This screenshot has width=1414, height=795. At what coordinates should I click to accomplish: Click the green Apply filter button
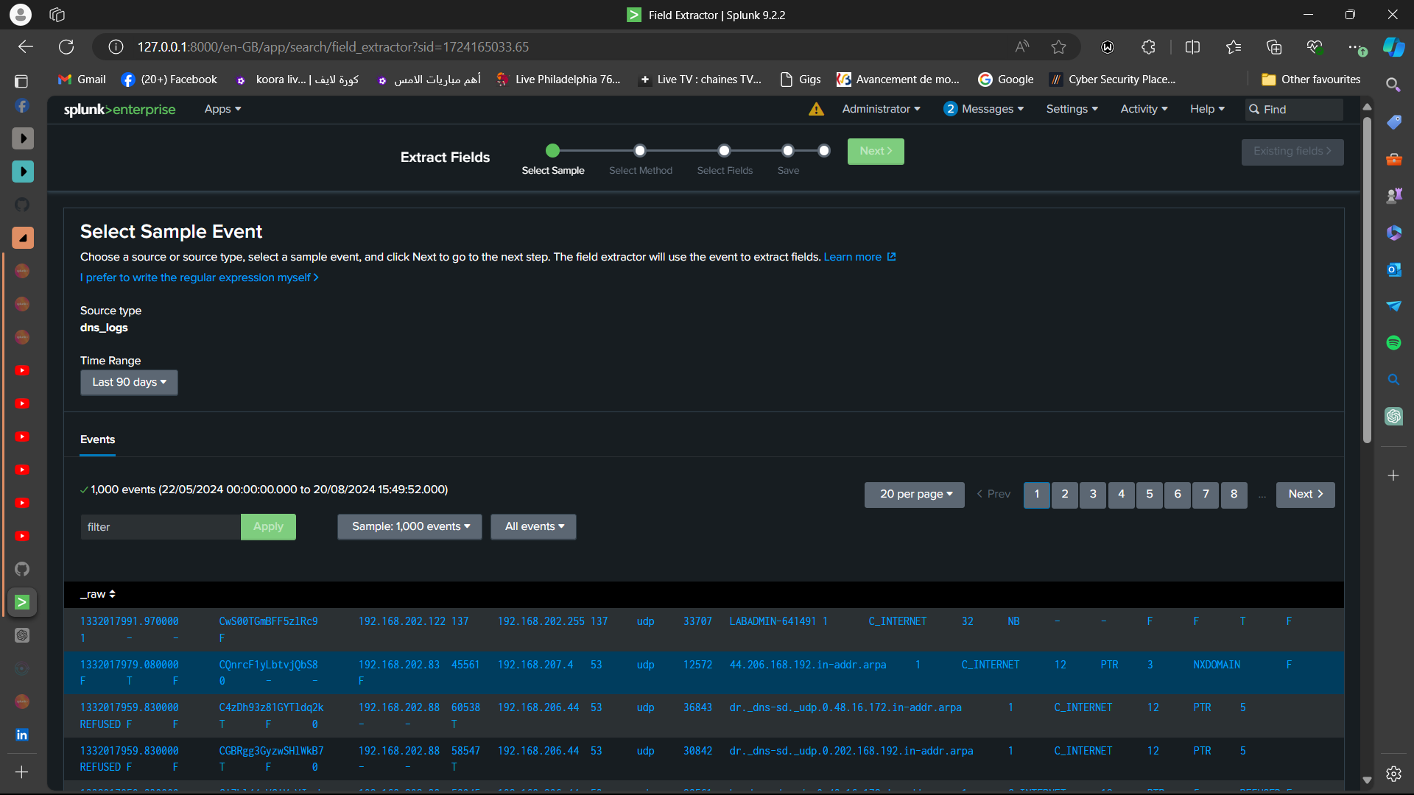click(268, 527)
